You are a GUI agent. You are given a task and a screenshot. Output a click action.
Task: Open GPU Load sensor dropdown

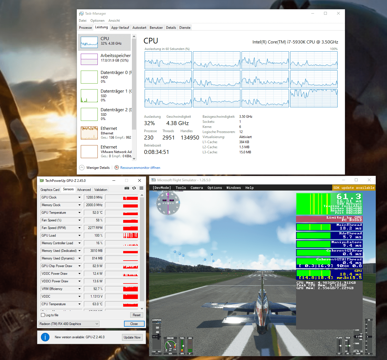(80, 235)
